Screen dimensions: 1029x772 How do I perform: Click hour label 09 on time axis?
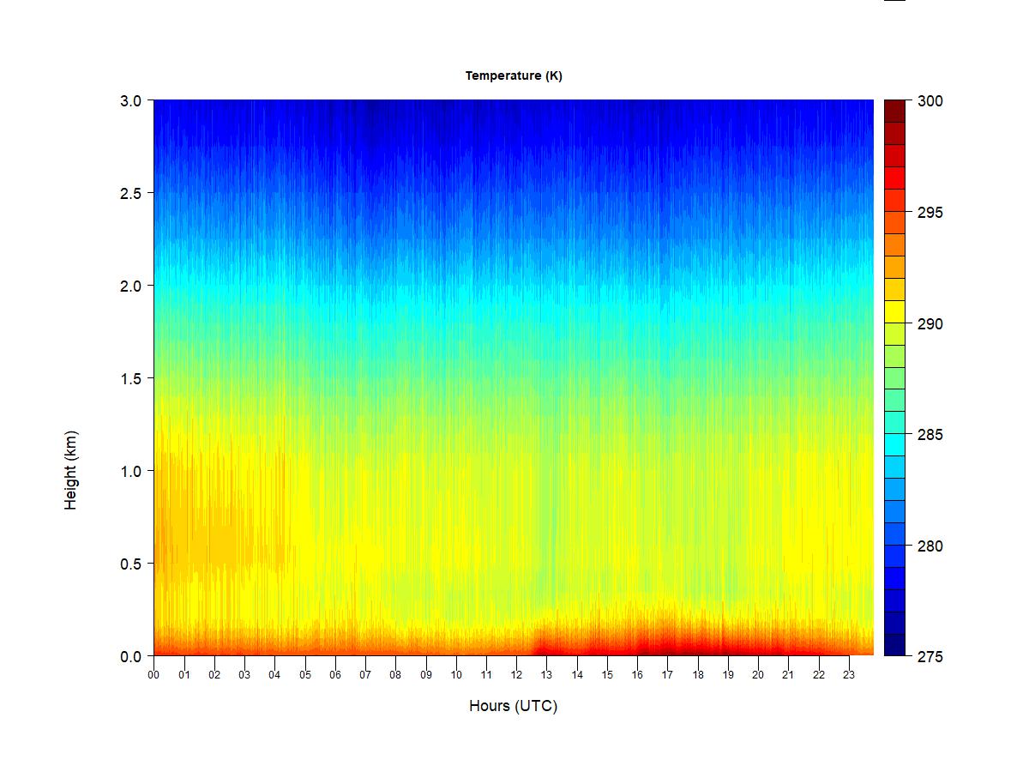426,674
